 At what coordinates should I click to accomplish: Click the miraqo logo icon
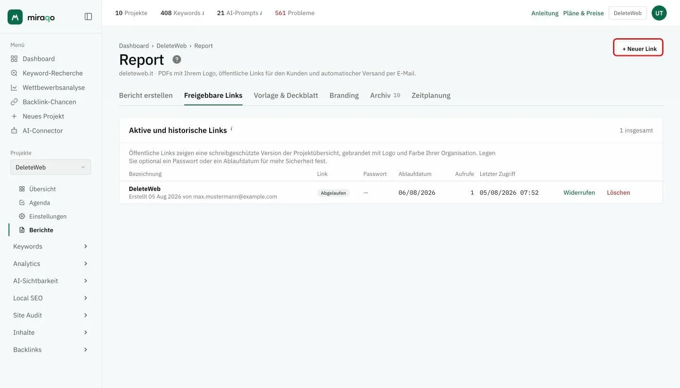15,17
